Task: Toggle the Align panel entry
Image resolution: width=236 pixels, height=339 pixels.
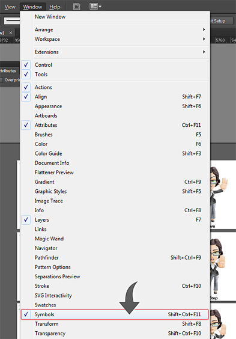Action: pyautogui.click(x=115, y=97)
